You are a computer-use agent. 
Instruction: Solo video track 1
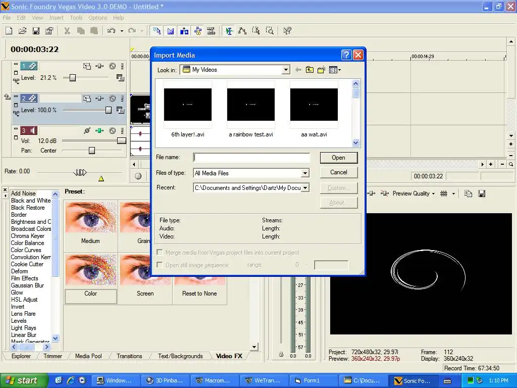point(122,66)
